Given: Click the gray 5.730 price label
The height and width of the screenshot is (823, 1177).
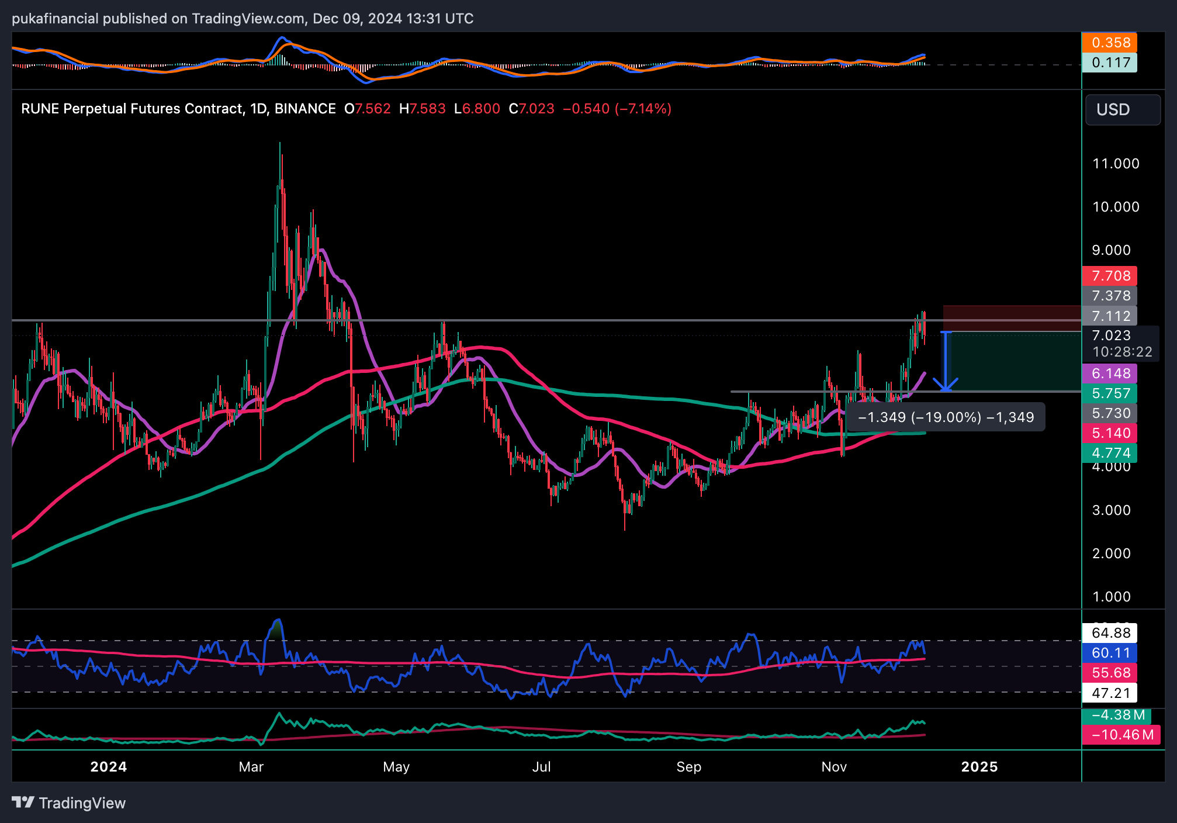Looking at the screenshot, I should click(x=1109, y=413).
